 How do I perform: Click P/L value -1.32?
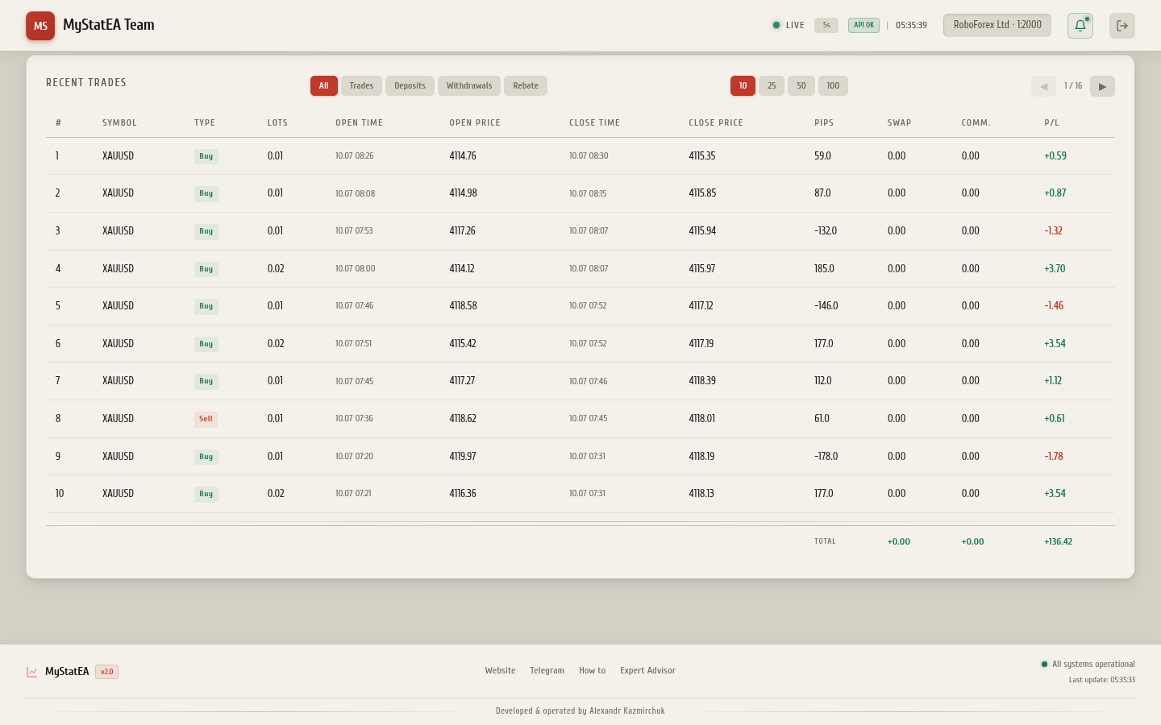coord(1053,231)
